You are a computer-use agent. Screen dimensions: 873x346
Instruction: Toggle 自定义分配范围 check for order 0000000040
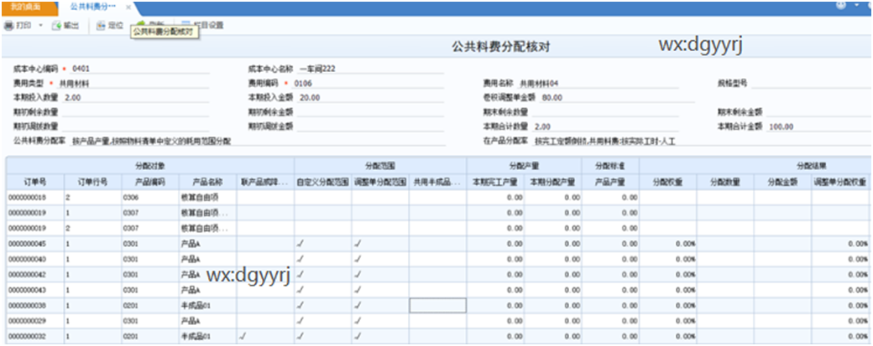[x=301, y=259]
